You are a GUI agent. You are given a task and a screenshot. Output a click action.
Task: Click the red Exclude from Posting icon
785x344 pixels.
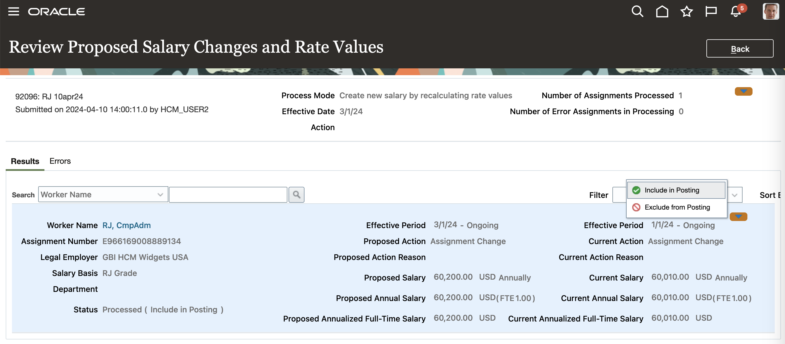pos(636,207)
